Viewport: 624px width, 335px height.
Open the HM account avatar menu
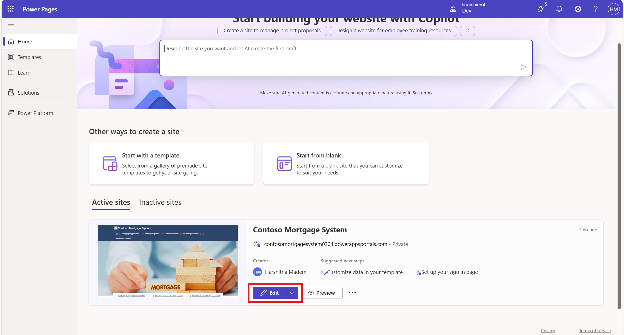coord(613,9)
